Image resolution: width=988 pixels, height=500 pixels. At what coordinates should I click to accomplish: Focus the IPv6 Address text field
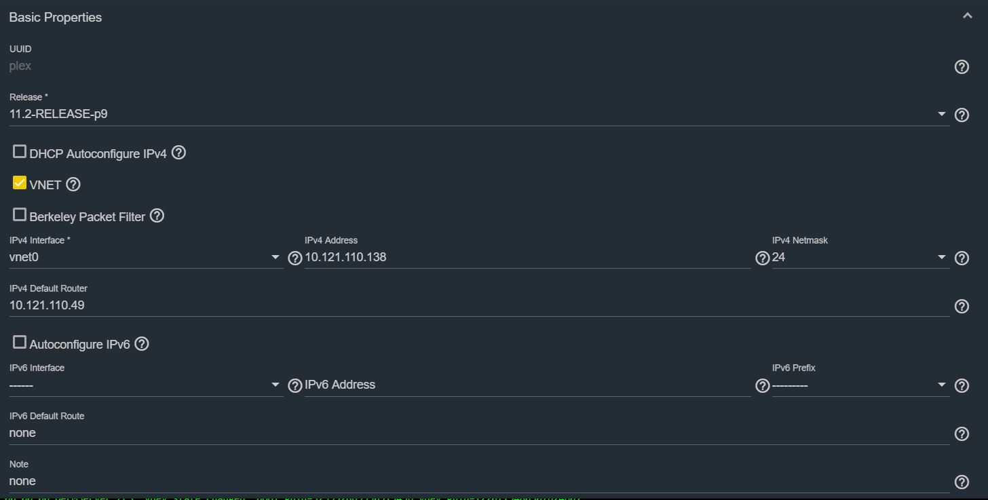click(x=527, y=385)
